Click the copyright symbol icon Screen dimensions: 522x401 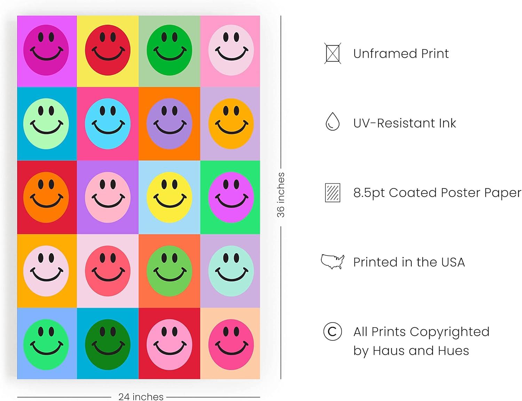click(332, 331)
